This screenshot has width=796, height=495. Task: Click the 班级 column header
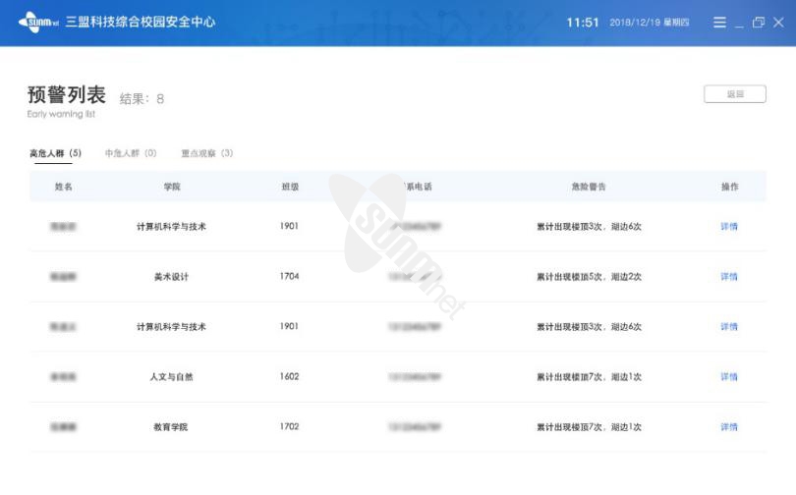290,187
